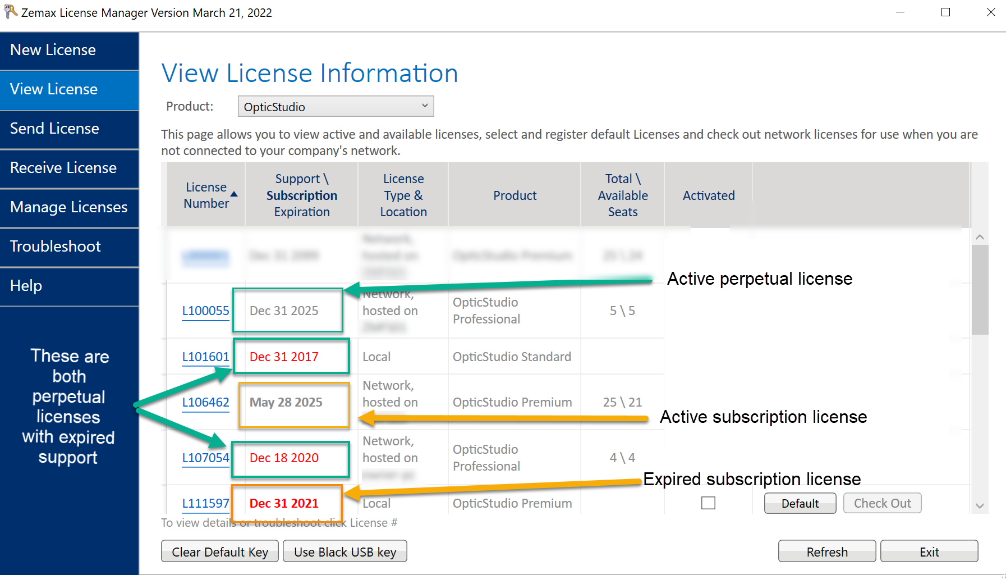Click the Zemax key icon in title bar

tap(10, 12)
